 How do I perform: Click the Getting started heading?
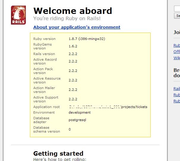(x=58, y=153)
